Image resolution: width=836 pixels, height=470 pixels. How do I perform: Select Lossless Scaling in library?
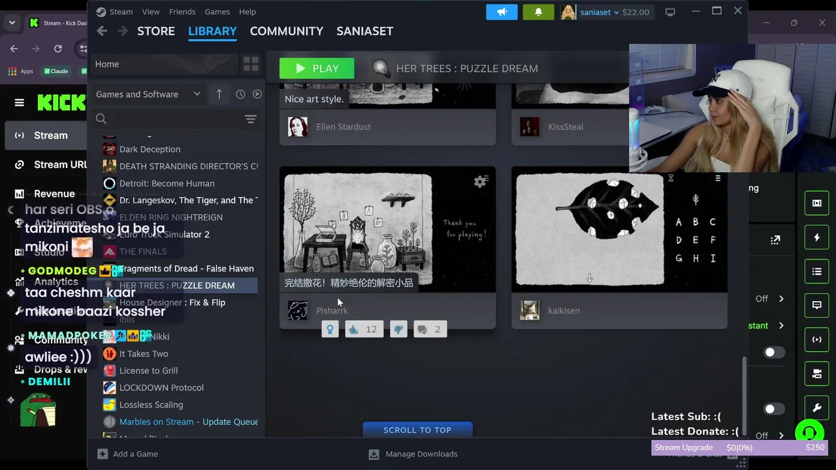pyautogui.click(x=180, y=405)
